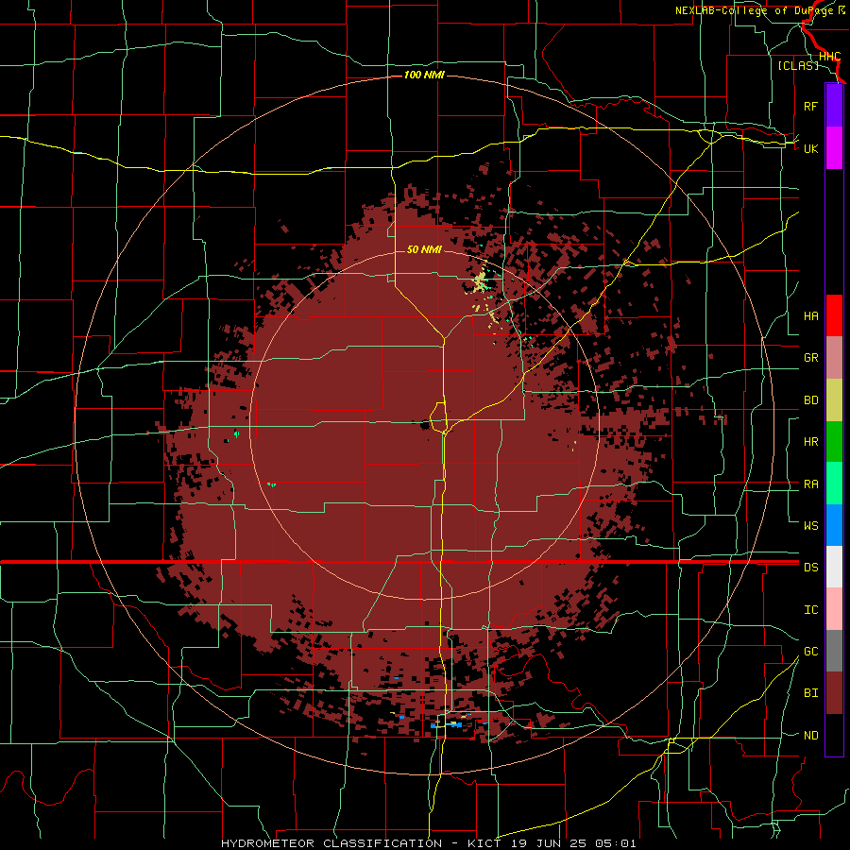Click the mint green RA legend swatch
Viewport: 850px width, 850px height.
point(834,484)
